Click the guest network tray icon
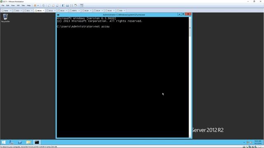 [251, 142]
